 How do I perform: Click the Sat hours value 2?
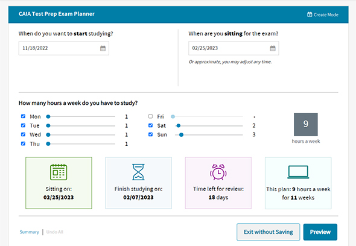pos(254,125)
